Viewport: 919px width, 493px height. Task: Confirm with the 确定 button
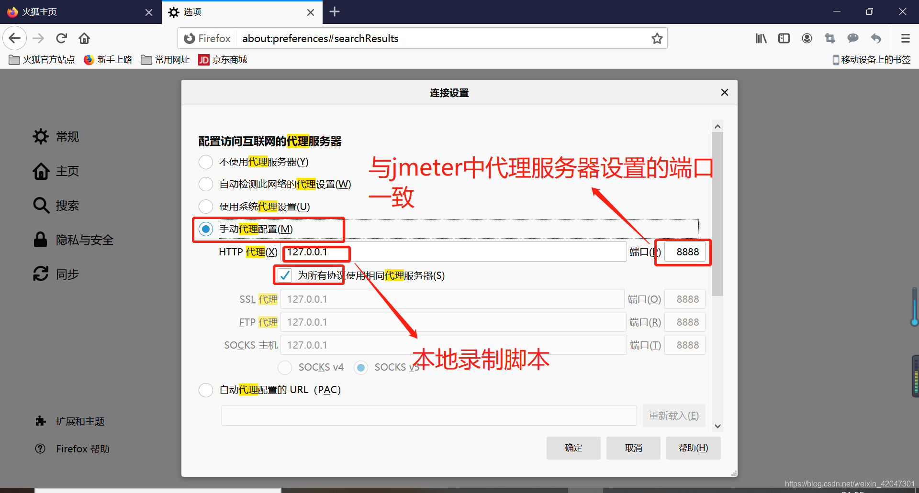click(x=573, y=448)
